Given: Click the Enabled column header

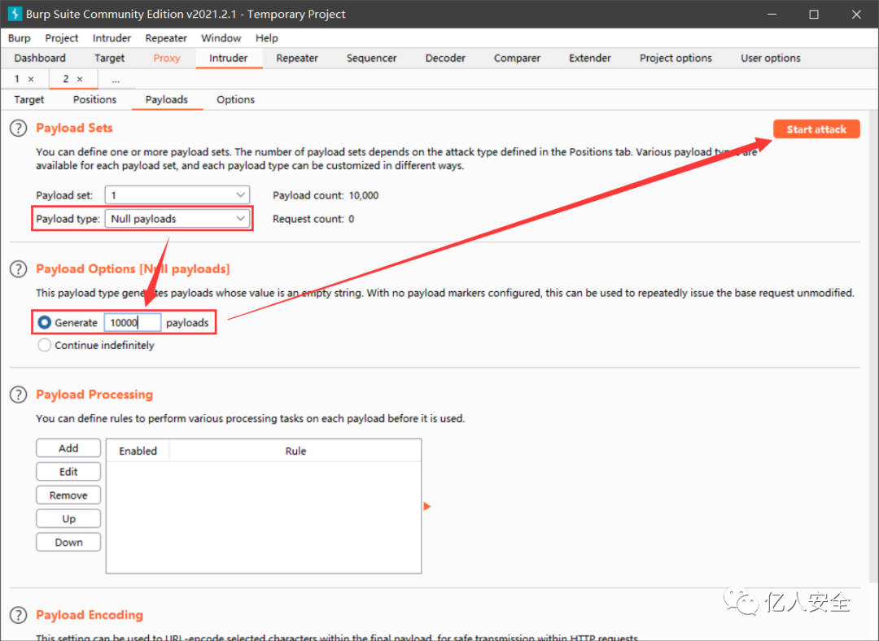Looking at the screenshot, I should click(x=138, y=451).
